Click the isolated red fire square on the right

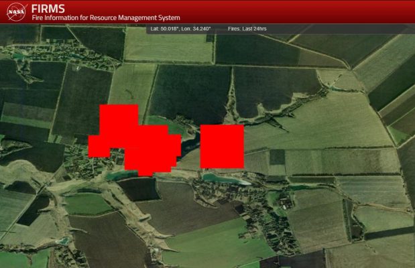[222, 147]
